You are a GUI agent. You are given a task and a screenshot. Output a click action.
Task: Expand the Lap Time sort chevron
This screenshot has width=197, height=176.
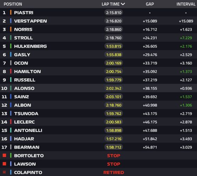click(123, 4)
